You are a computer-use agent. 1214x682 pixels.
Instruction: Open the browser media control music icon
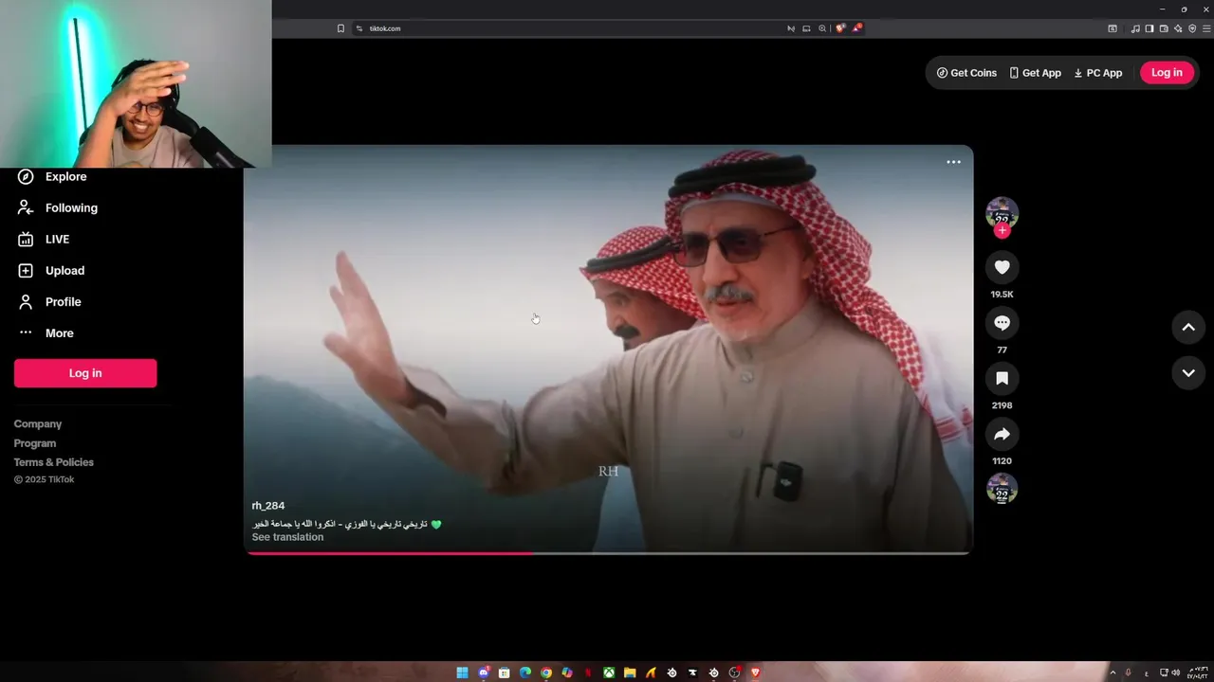pos(1135,28)
